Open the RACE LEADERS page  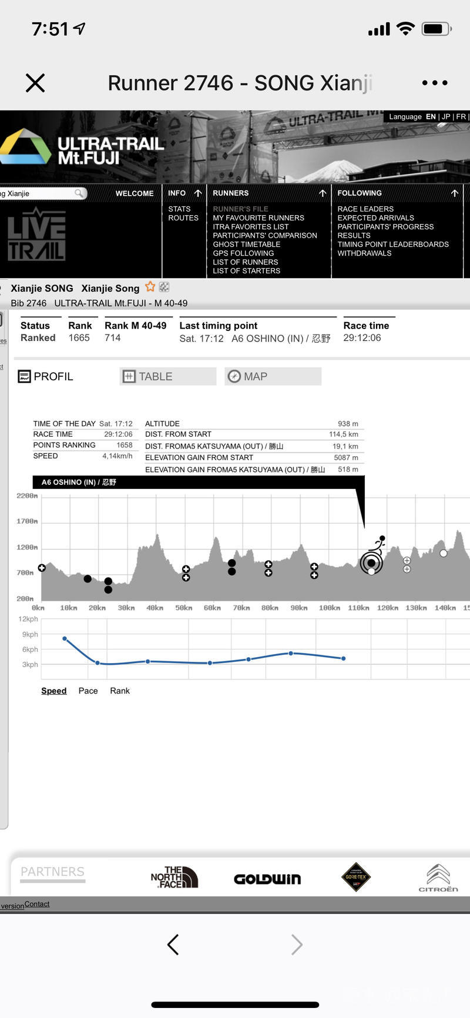(x=365, y=209)
